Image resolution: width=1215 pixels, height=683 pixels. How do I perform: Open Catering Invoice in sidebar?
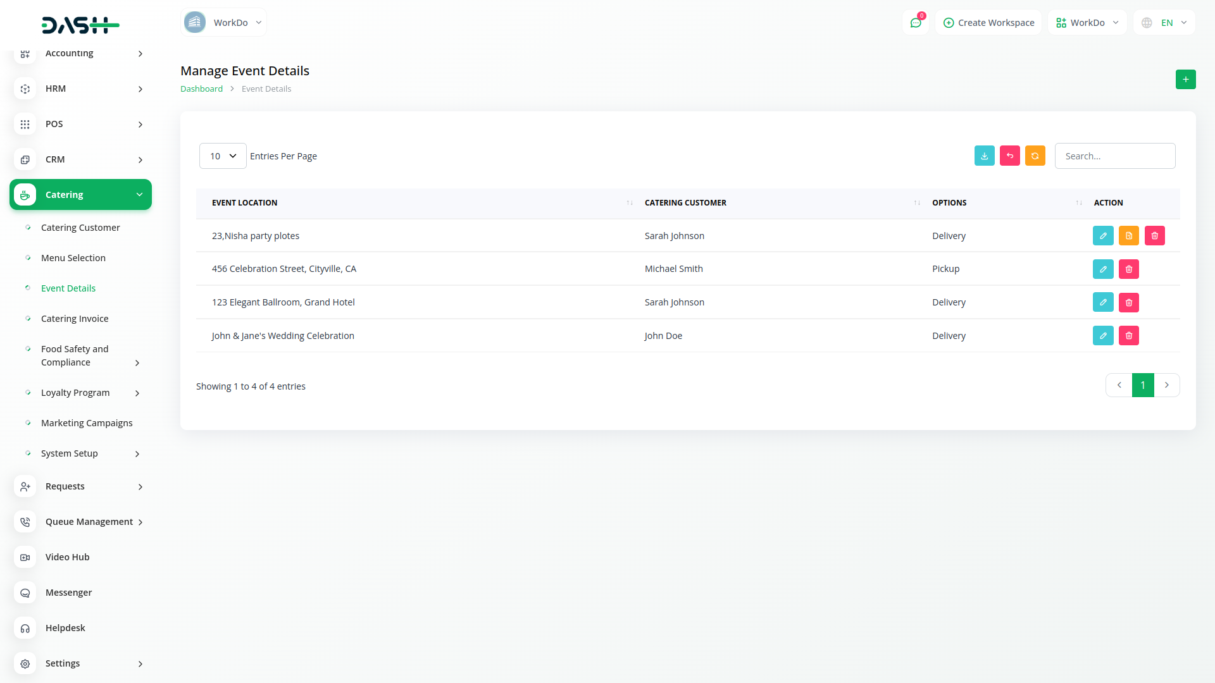pyautogui.click(x=75, y=319)
